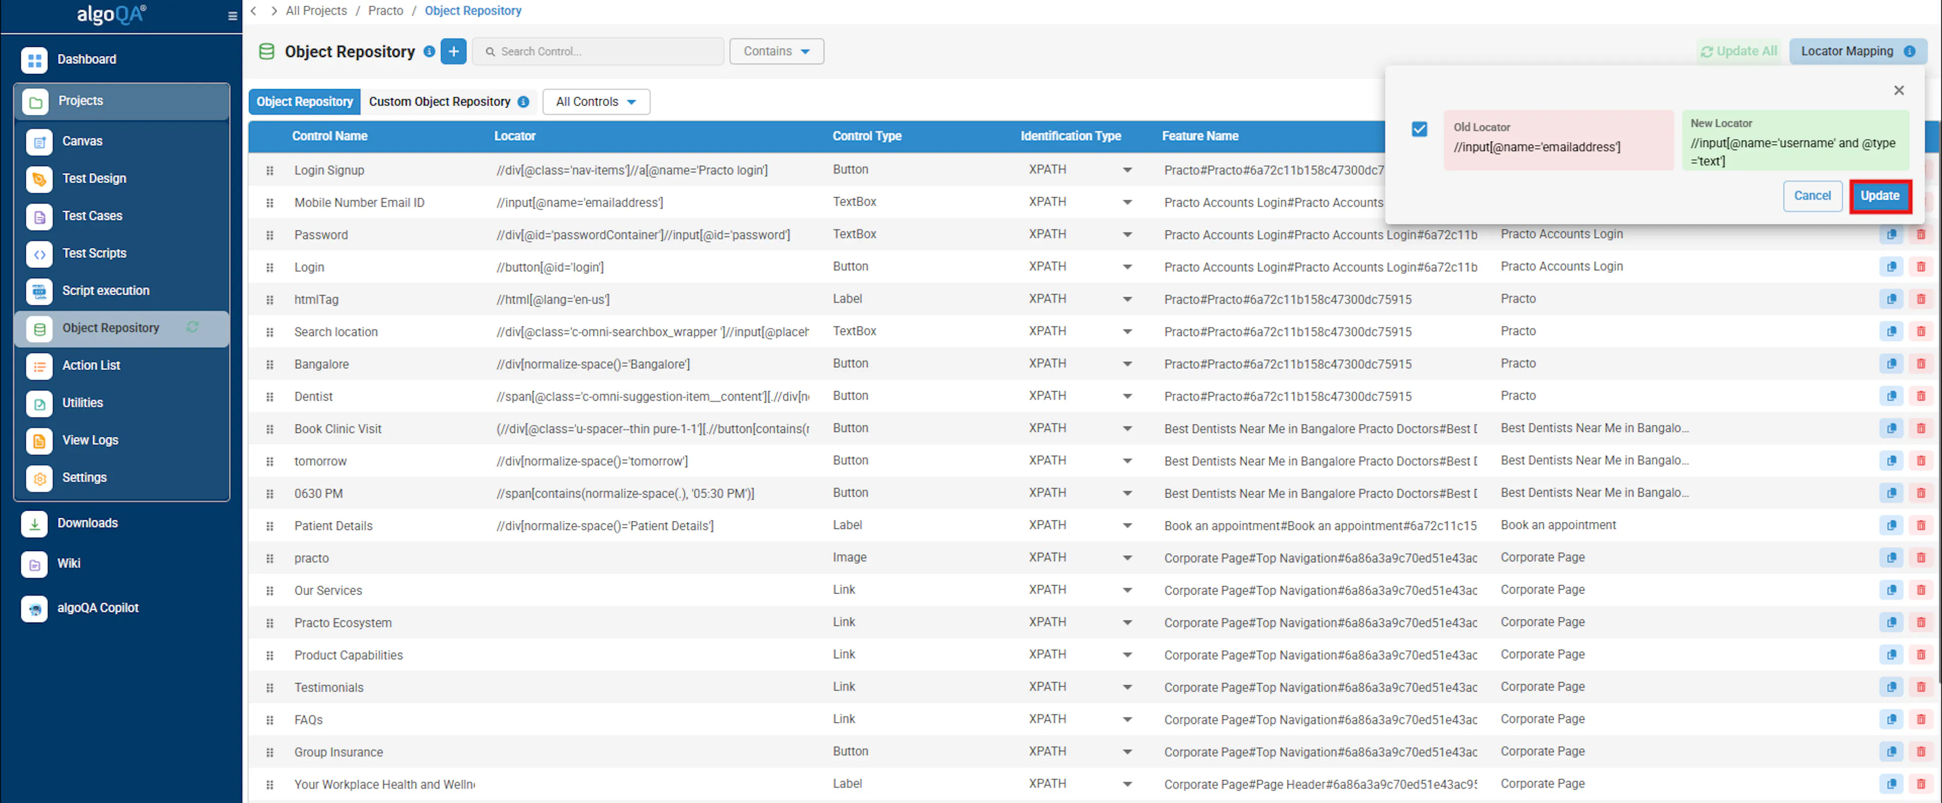The image size is (1942, 803).
Task: Expand XPATH identification dropdown for Password row
Action: click(1126, 235)
